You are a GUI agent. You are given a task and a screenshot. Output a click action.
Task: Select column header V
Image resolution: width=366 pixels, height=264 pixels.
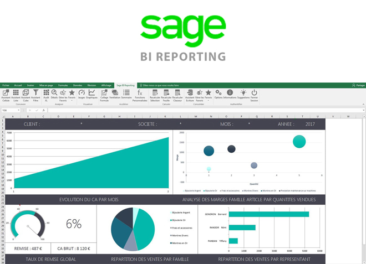coord(333,116)
